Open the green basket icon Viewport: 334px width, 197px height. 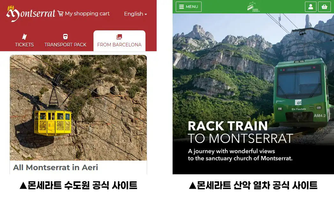[x=324, y=7]
